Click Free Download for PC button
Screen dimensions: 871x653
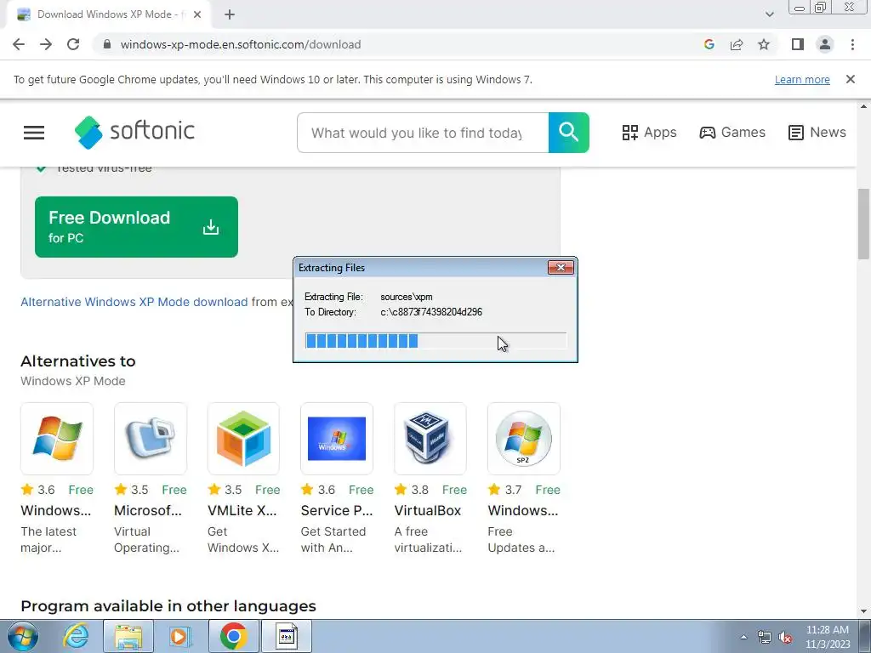136,226
